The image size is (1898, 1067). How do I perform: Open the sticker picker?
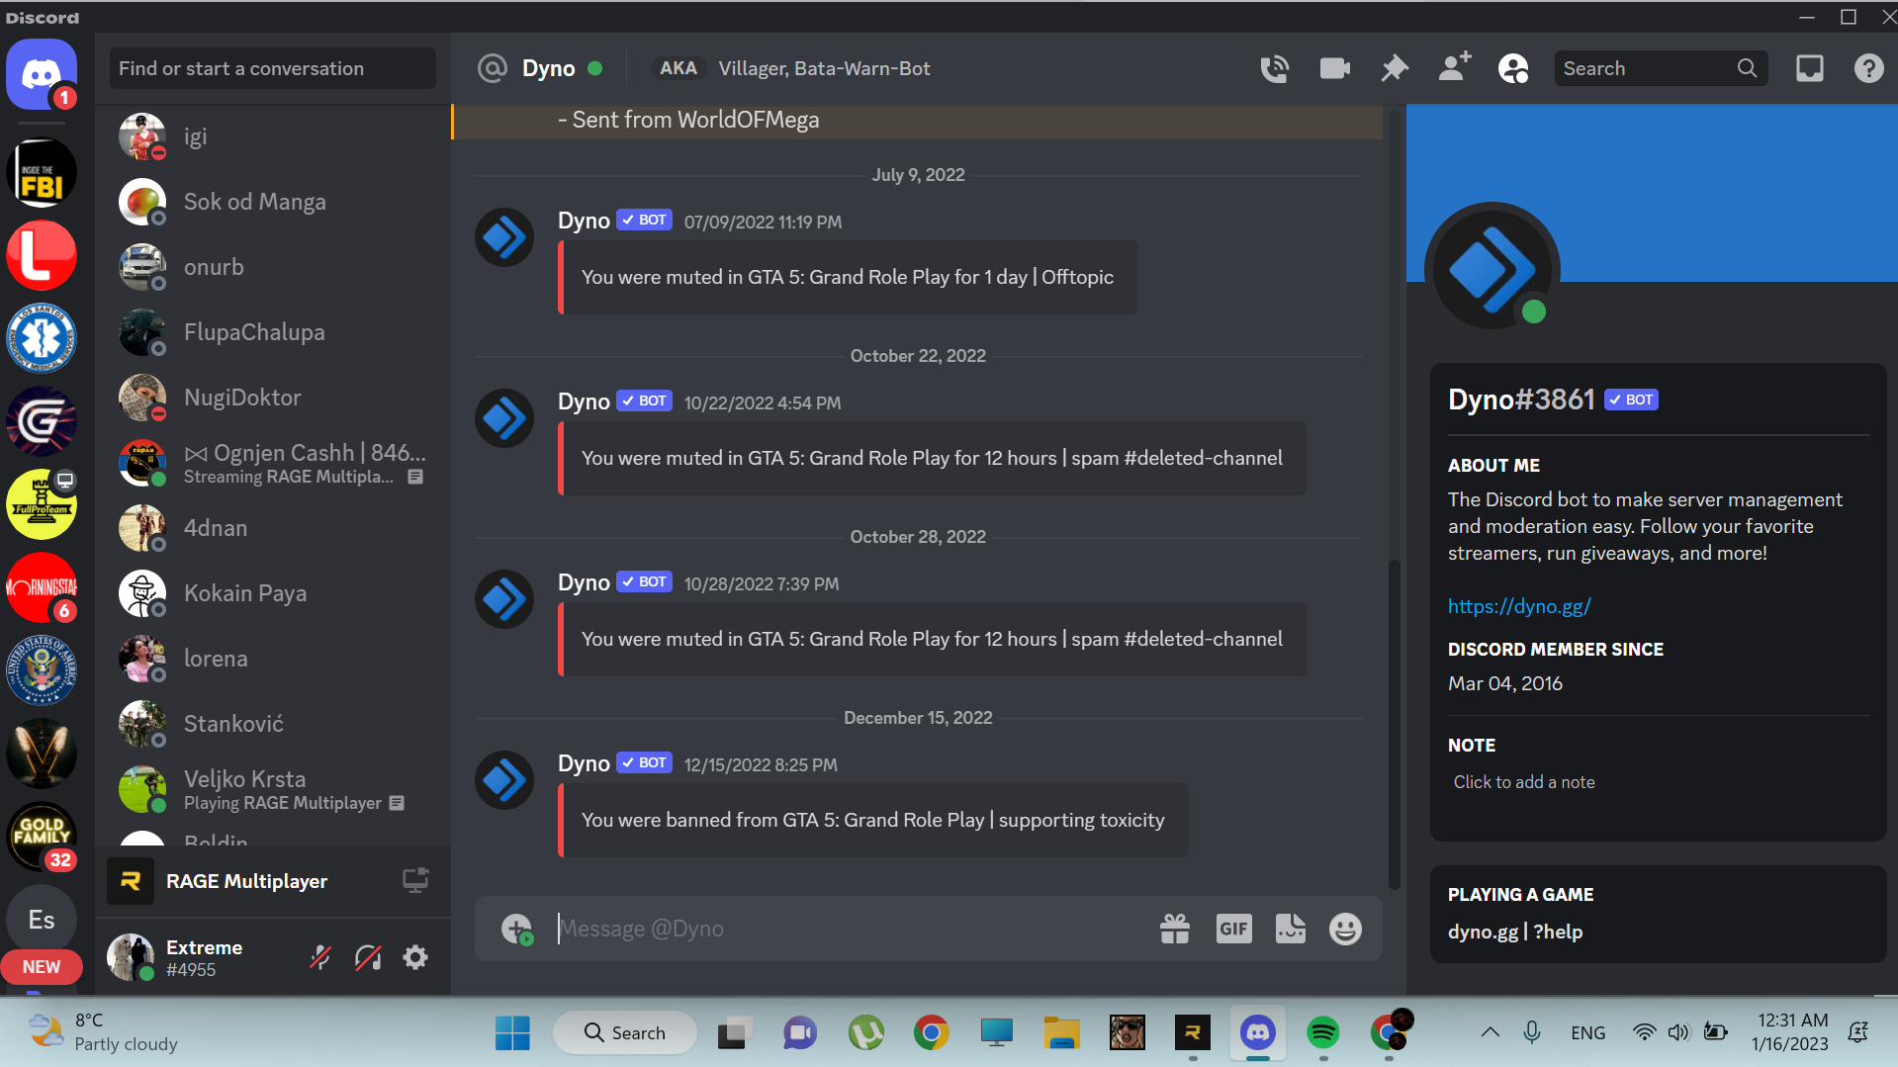1290,929
